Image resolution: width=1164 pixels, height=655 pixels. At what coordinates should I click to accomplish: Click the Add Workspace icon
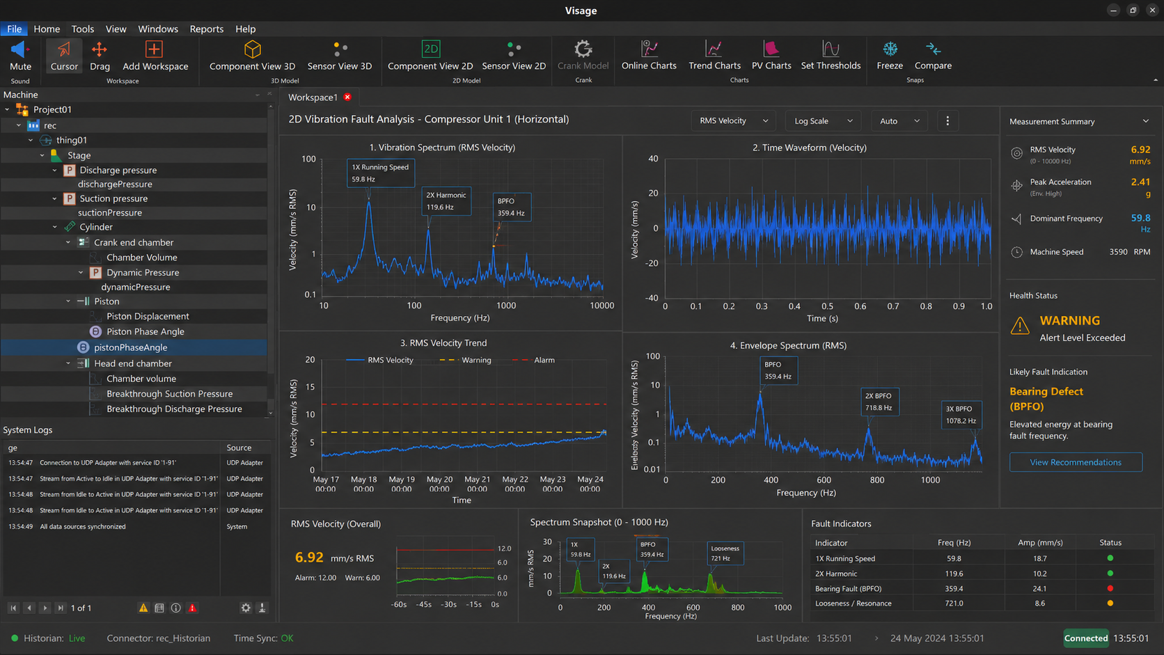[154, 49]
